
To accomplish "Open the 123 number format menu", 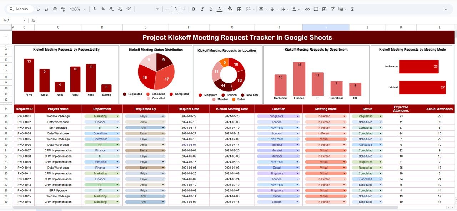I will [x=129, y=9].
